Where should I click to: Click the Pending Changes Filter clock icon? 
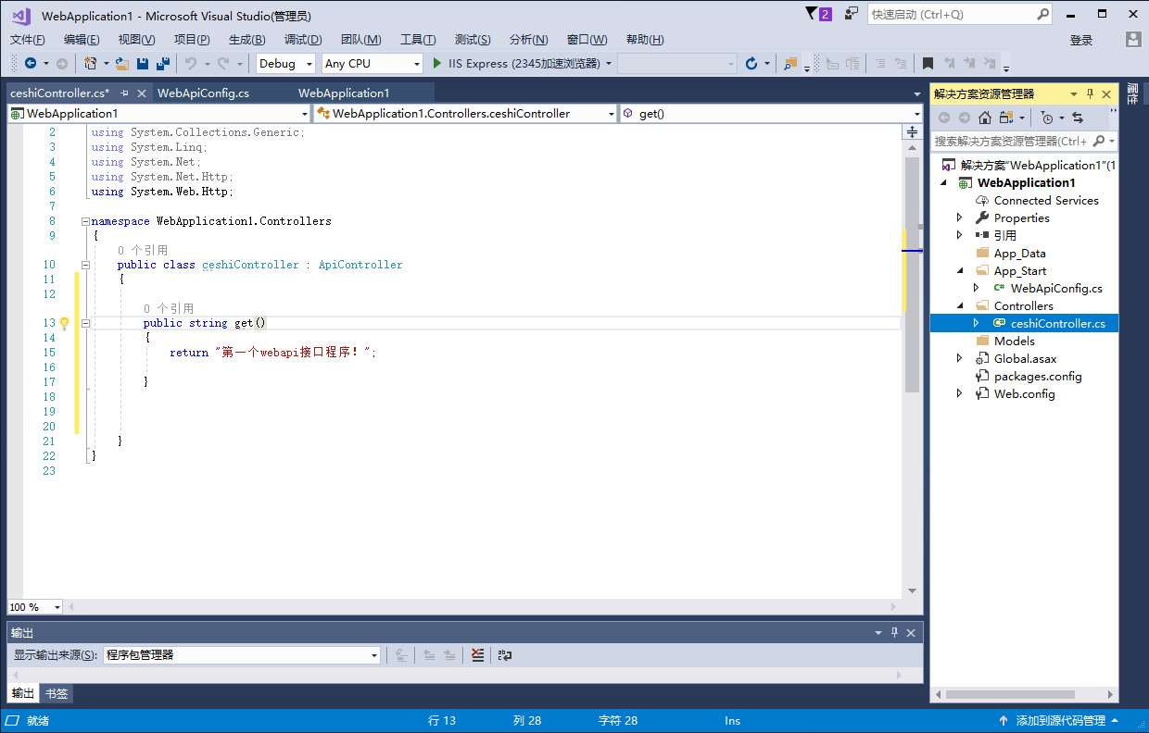pos(1047,118)
